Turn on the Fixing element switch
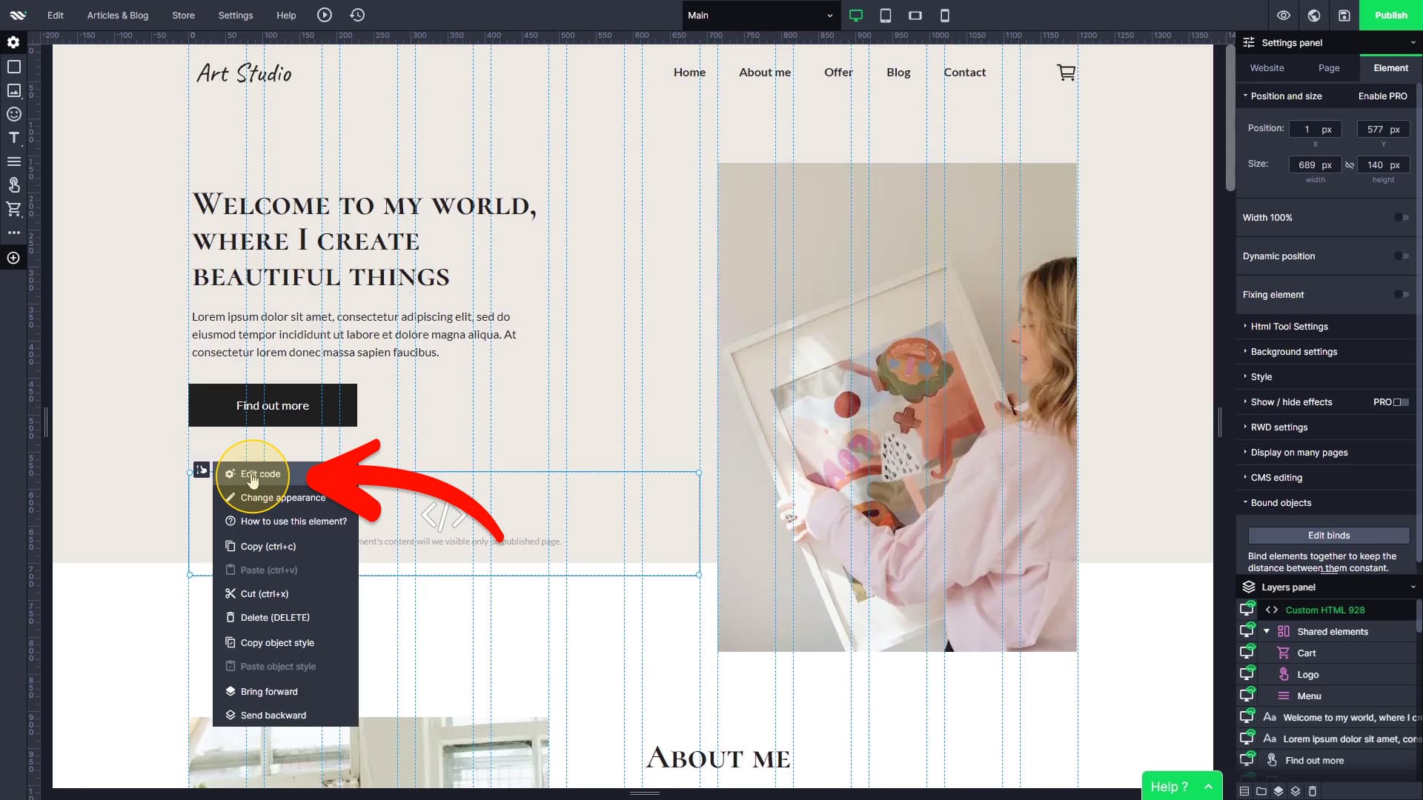The image size is (1423, 800). (1401, 295)
